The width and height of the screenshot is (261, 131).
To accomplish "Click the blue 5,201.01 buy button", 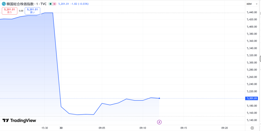I will coord(32,11).
